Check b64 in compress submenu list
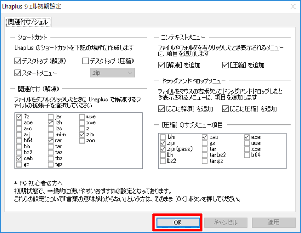Screen dimensions: 301x233 pyautogui.click(x=247, y=155)
